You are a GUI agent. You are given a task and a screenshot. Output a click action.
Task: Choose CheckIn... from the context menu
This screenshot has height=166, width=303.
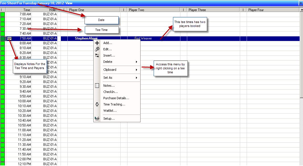tap(110, 92)
